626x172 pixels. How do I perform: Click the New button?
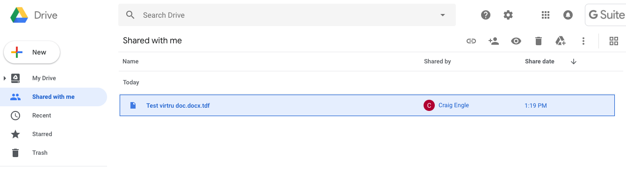pos(32,52)
